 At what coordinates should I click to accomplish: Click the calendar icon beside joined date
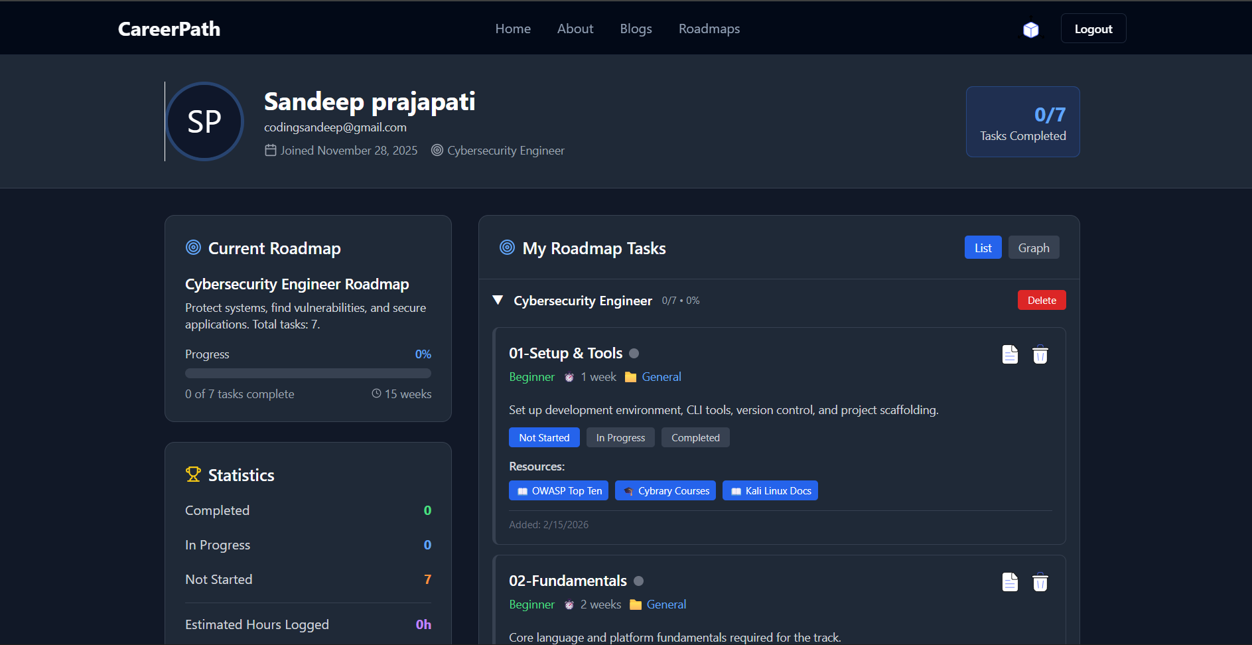point(270,150)
